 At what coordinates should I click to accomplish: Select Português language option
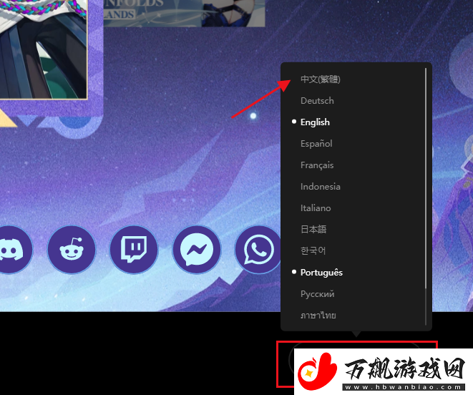(321, 272)
